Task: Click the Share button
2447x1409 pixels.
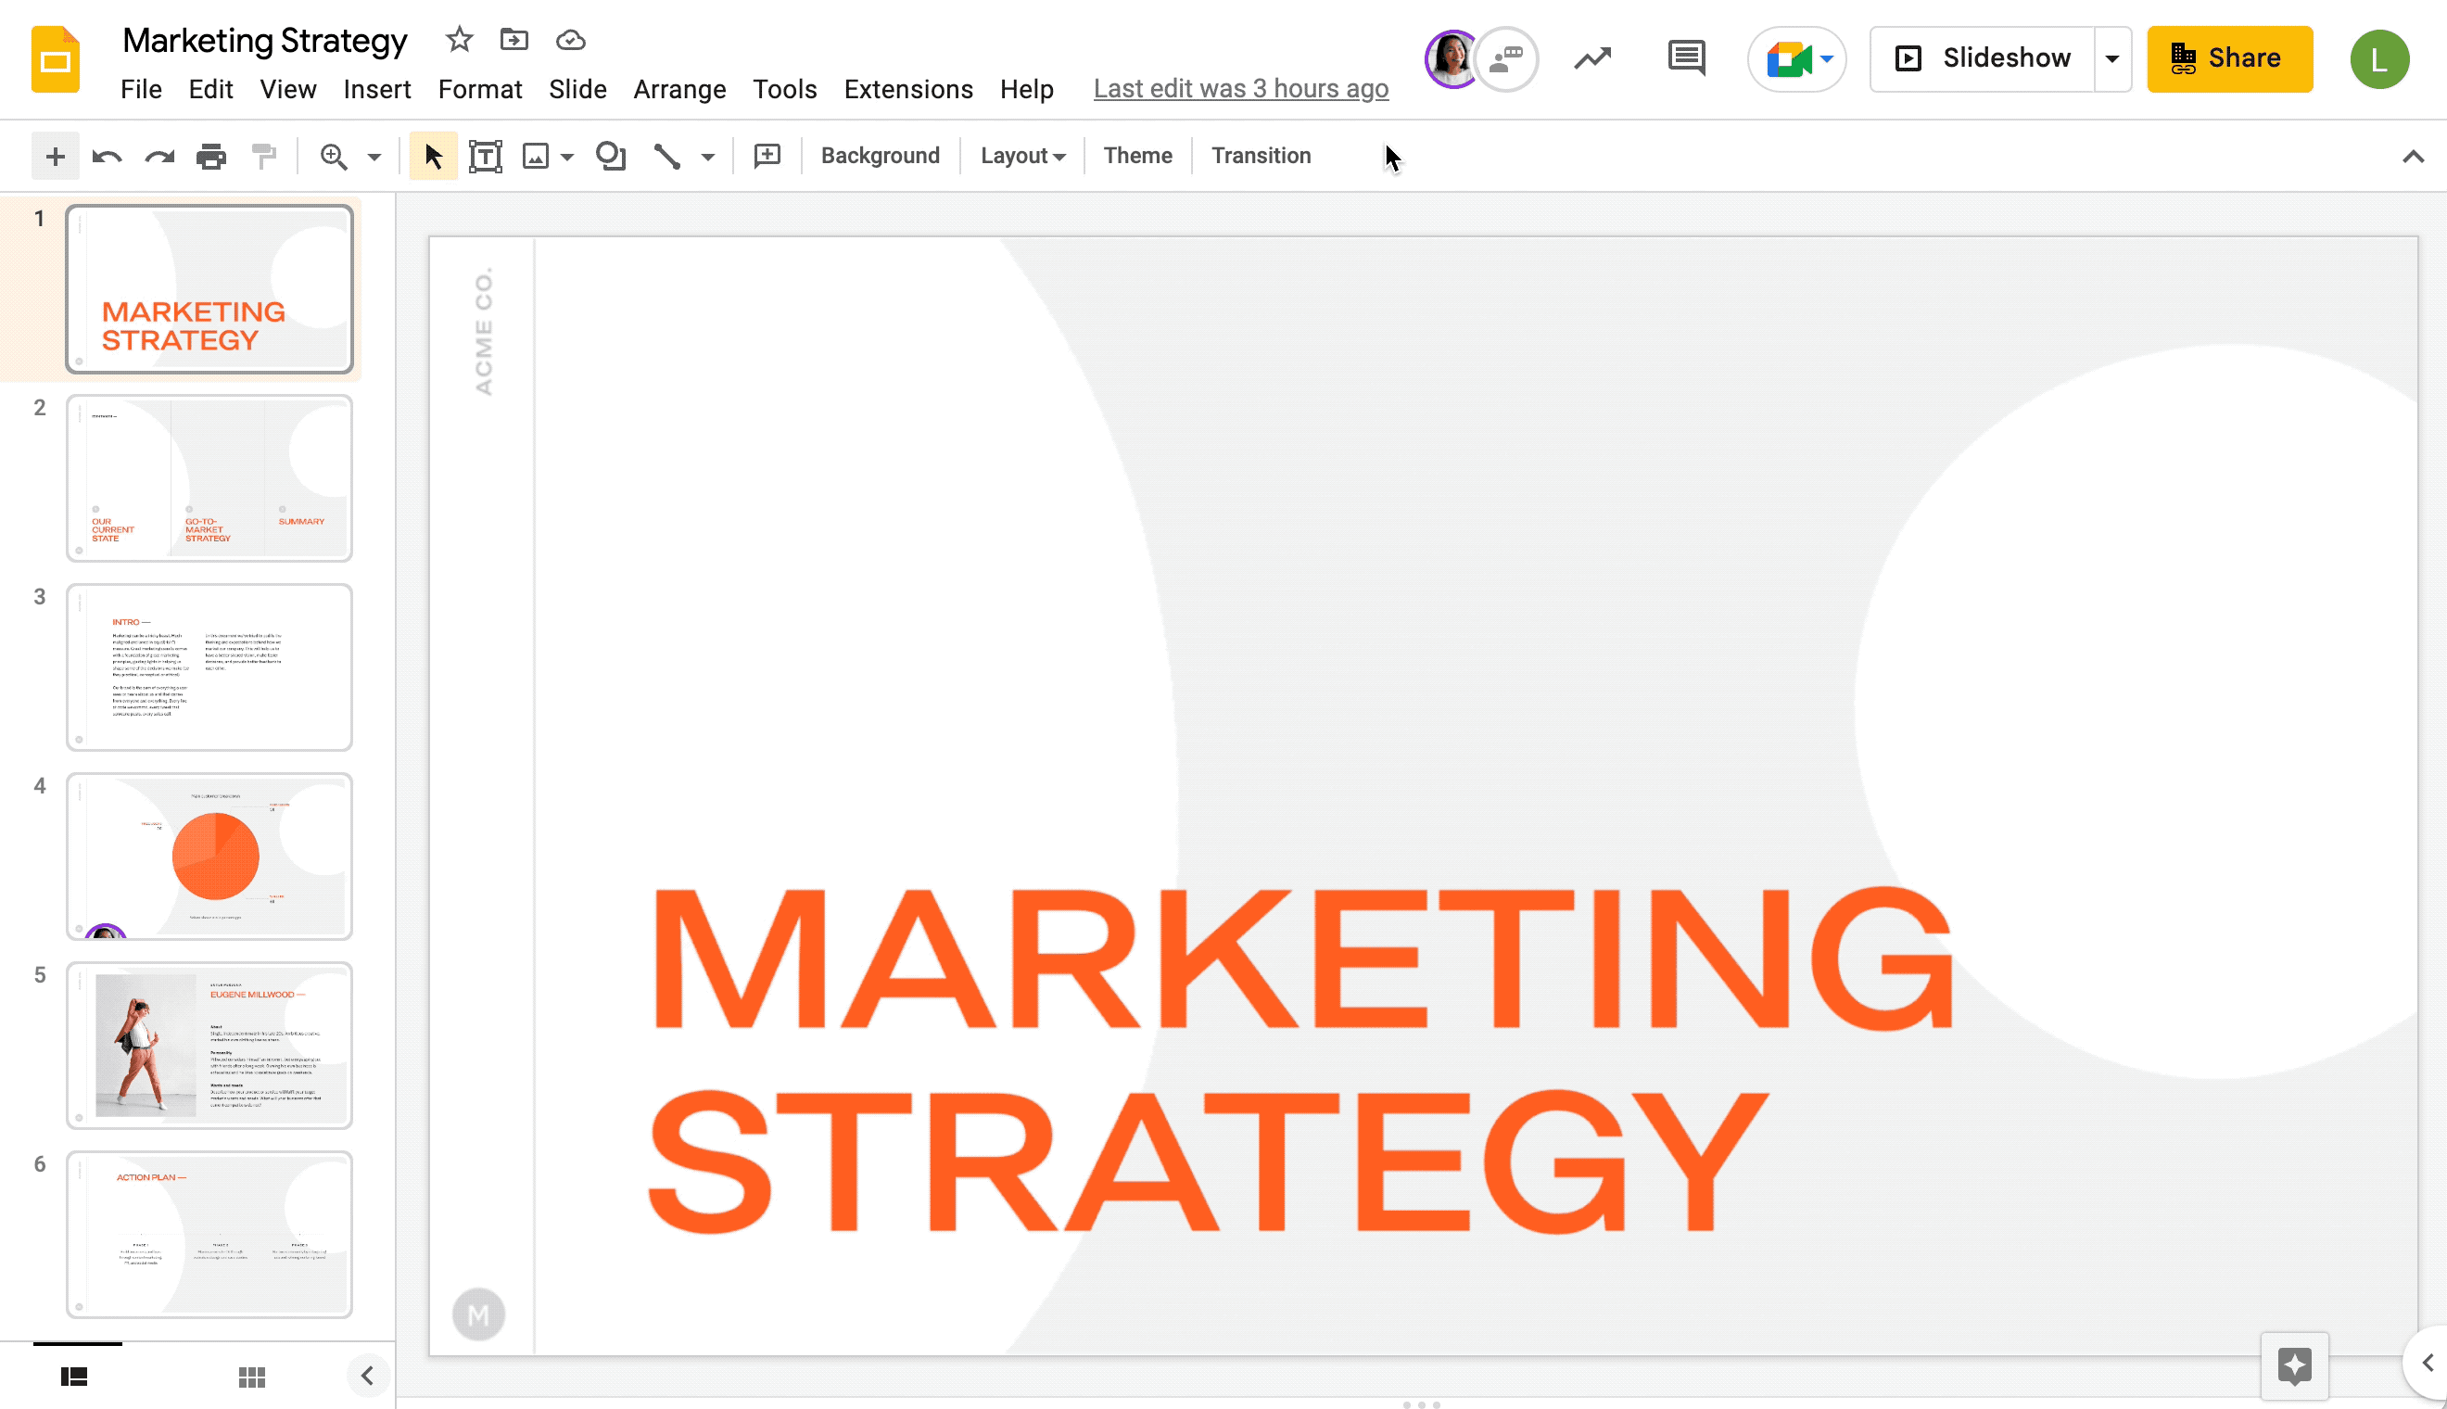Action: pyautogui.click(x=2226, y=57)
